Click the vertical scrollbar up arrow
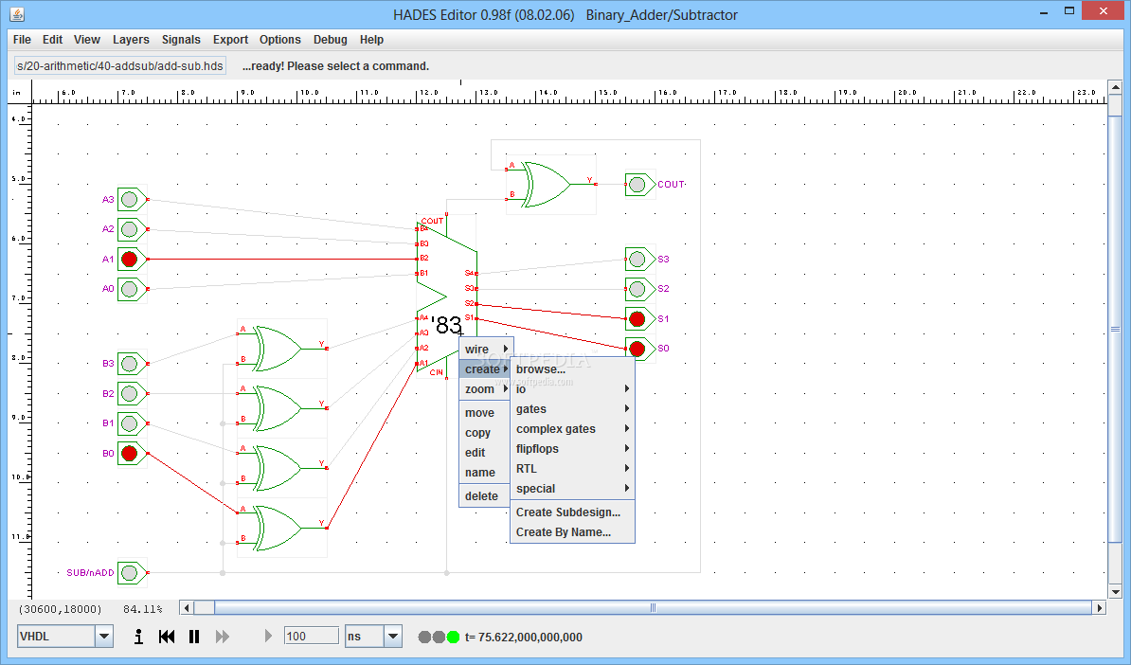This screenshot has width=1131, height=665. pyautogui.click(x=1115, y=87)
